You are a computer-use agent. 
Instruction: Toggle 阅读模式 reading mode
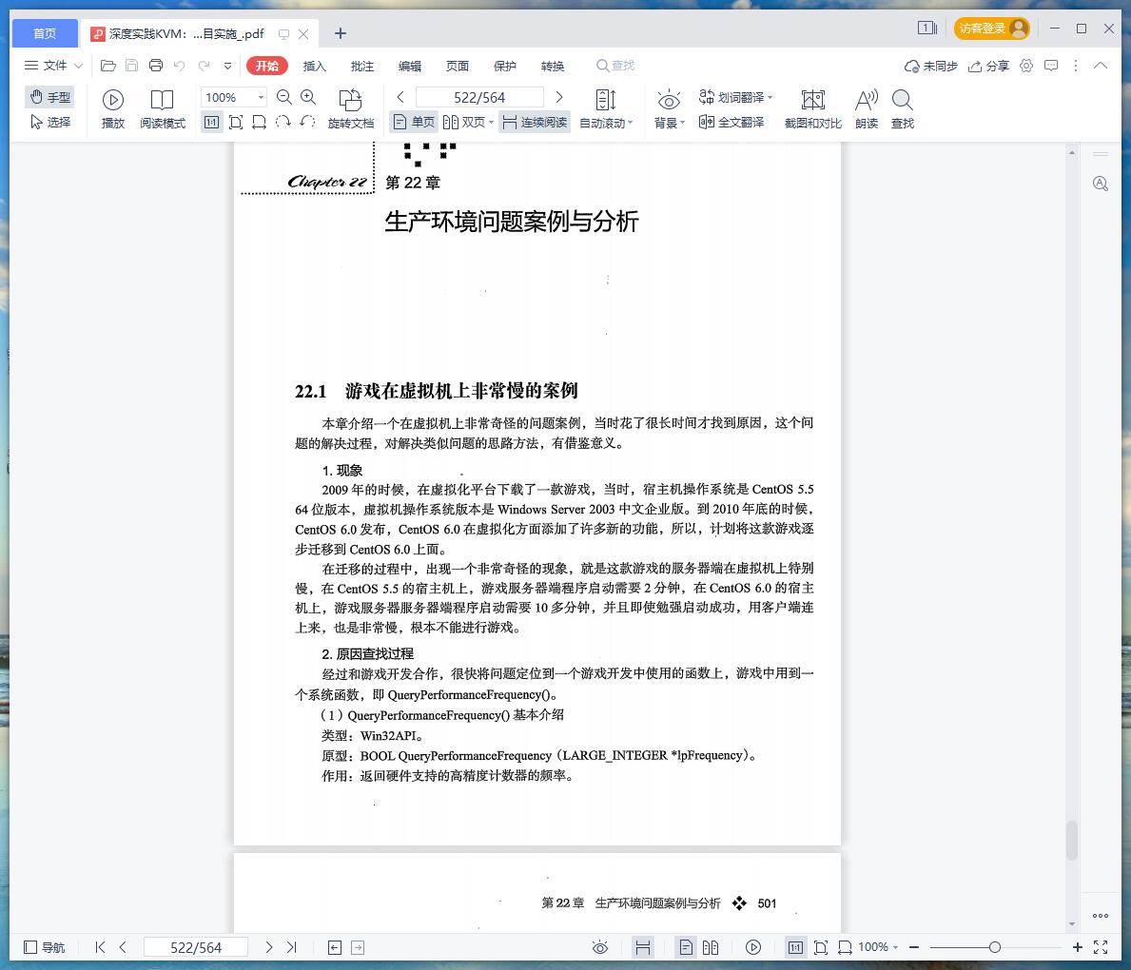163,109
